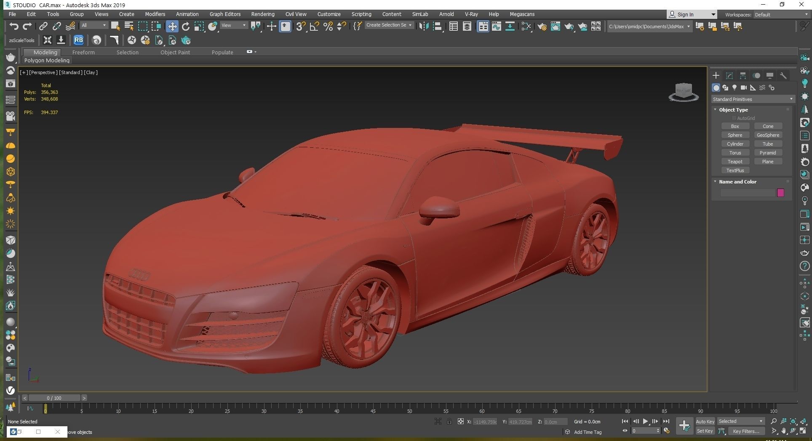Select the Lights category icon
This screenshot has height=441, width=812.
coord(735,88)
